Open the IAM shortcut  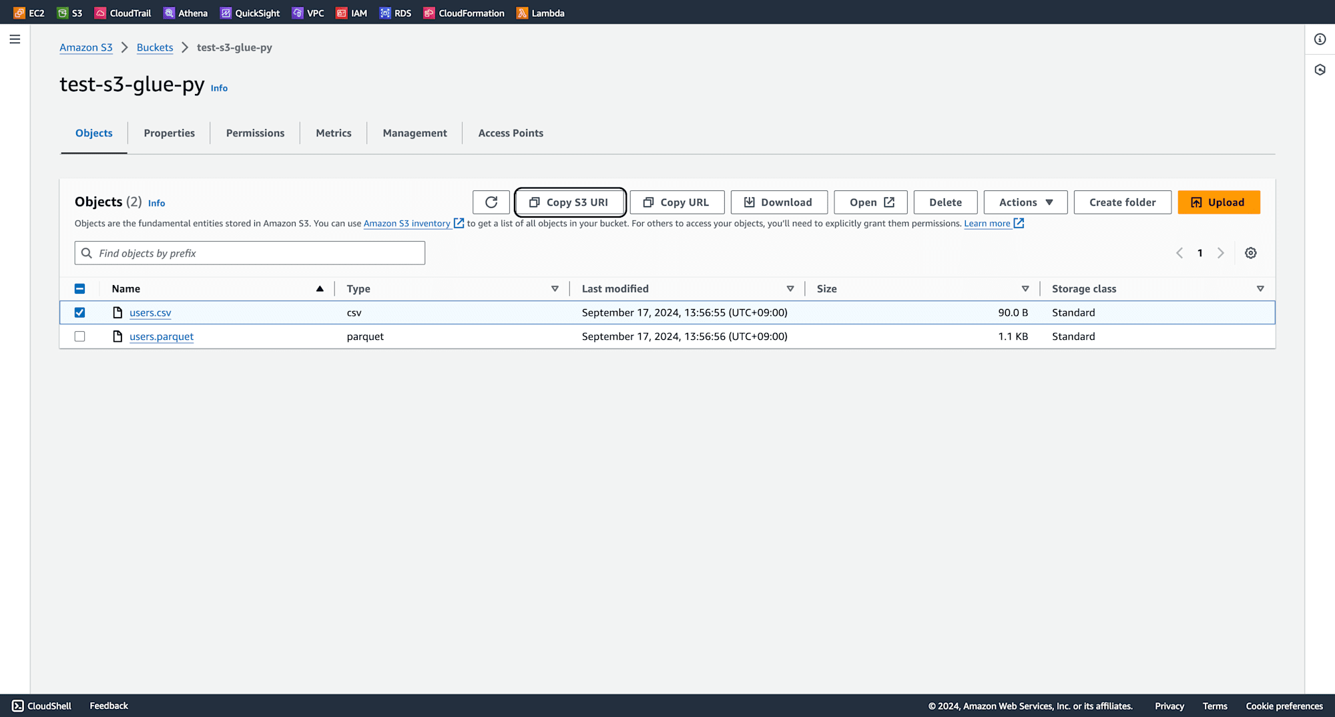(351, 13)
